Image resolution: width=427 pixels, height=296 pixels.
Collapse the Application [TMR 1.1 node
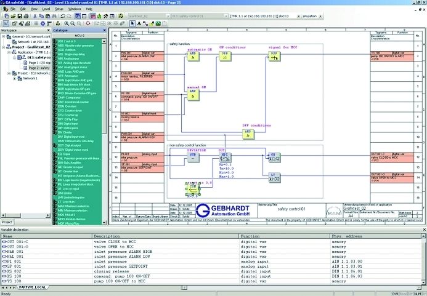(9, 52)
